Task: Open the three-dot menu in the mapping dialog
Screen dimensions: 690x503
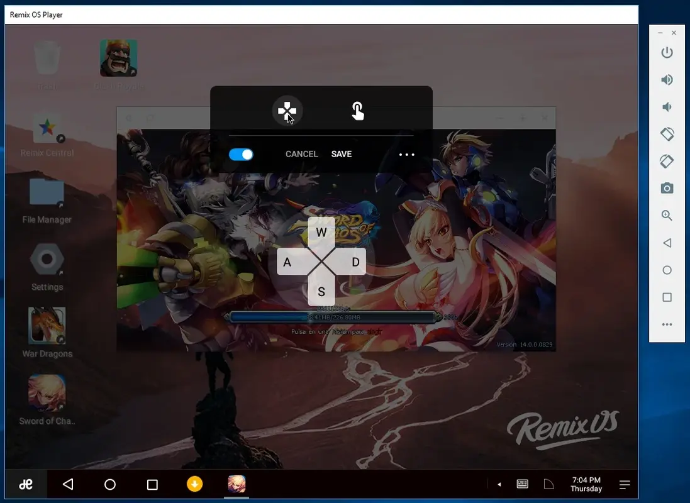Action: tap(406, 154)
